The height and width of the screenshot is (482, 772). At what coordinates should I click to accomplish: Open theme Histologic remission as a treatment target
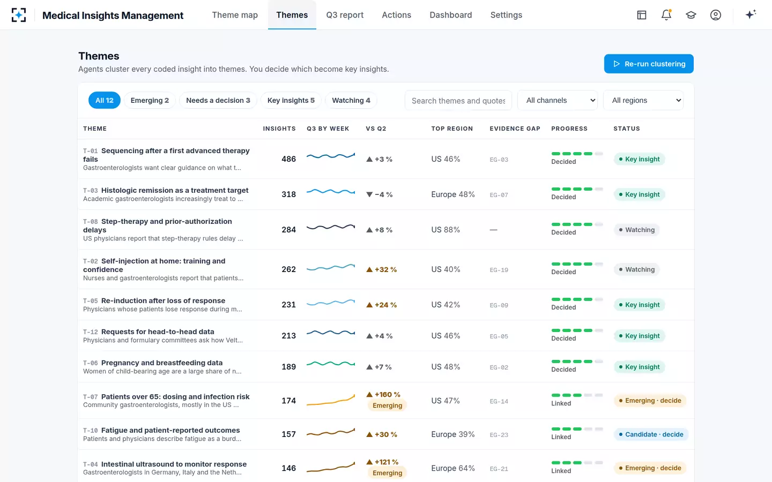tap(175, 190)
